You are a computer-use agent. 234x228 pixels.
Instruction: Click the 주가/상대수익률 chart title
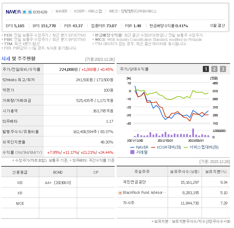point(134,69)
